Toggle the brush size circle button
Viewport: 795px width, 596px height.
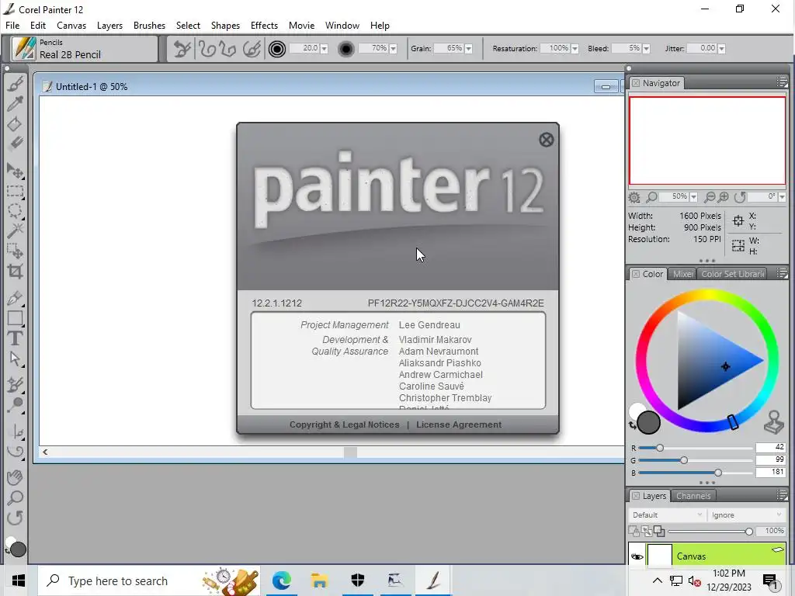[277, 49]
